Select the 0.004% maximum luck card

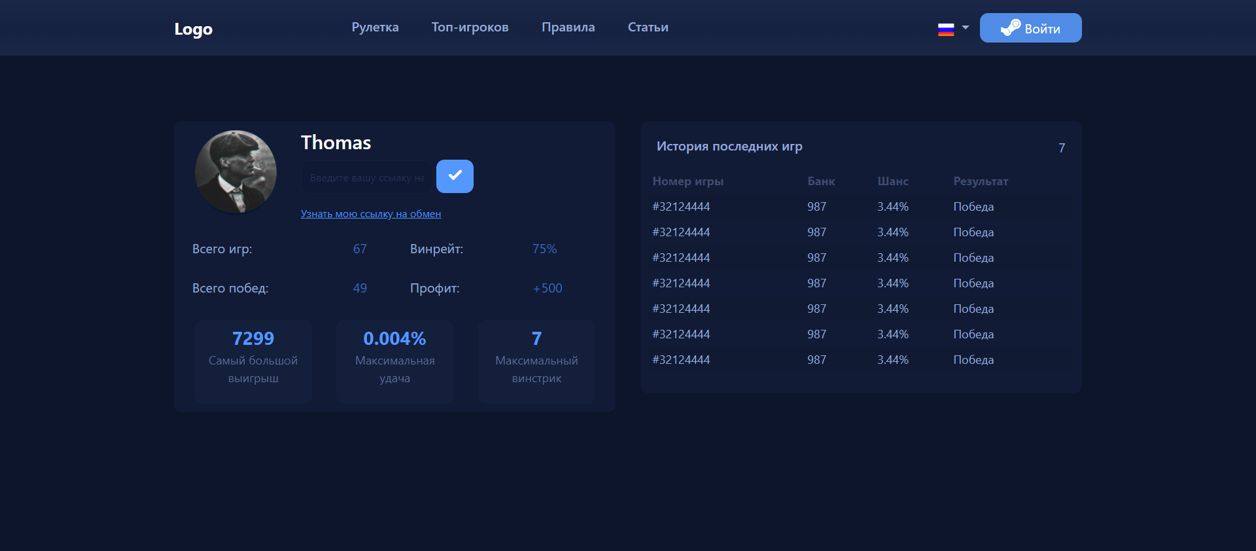coord(394,362)
